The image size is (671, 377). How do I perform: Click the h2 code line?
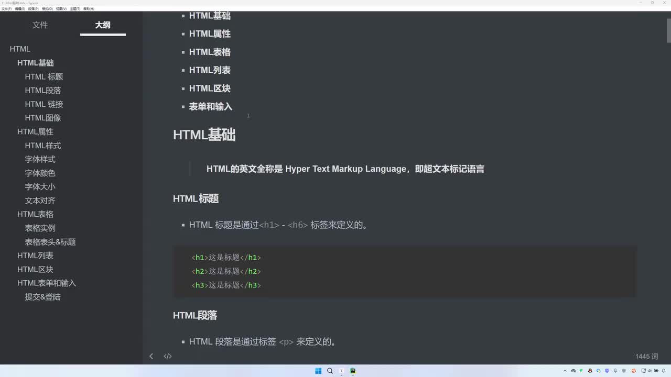click(226, 271)
